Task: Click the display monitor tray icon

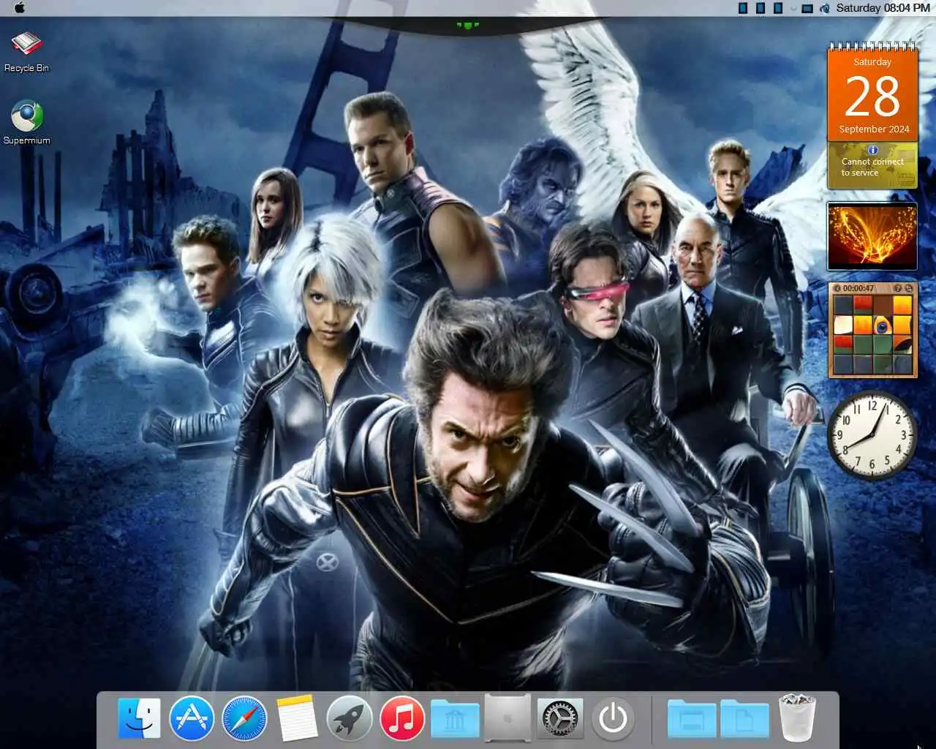Action: click(807, 8)
